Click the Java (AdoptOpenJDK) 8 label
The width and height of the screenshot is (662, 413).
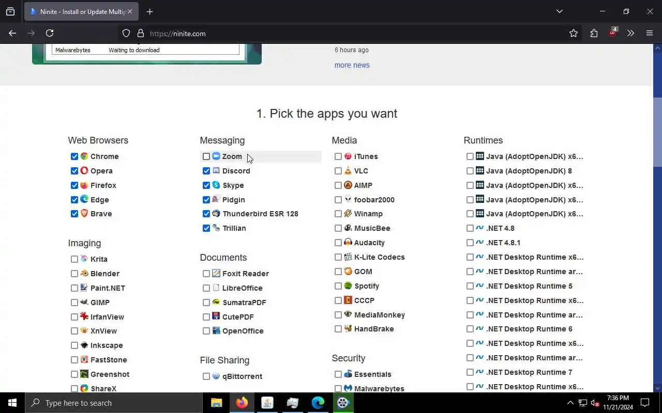pyautogui.click(x=529, y=171)
